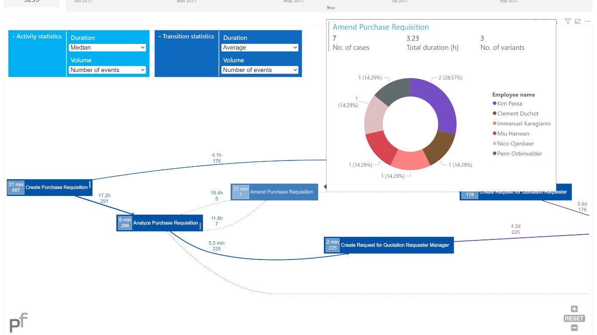Viewport: 597px width, 335px height.
Task: Click the 5.9d 178 transition label
Action: tap(582, 207)
